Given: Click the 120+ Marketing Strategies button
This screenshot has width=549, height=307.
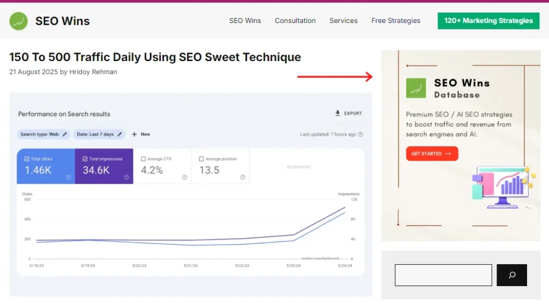Looking at the screenshot, I should point(488,21).
